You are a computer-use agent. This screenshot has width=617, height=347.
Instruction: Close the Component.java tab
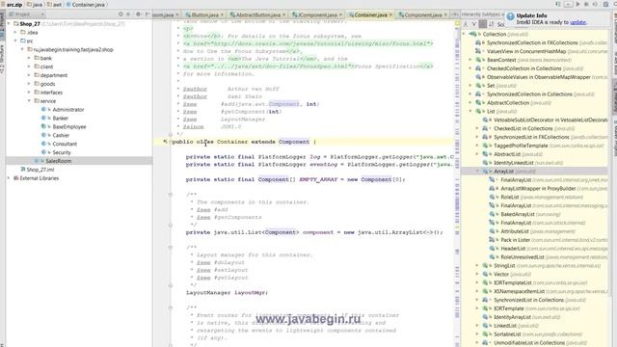click(x=445, y=15)
